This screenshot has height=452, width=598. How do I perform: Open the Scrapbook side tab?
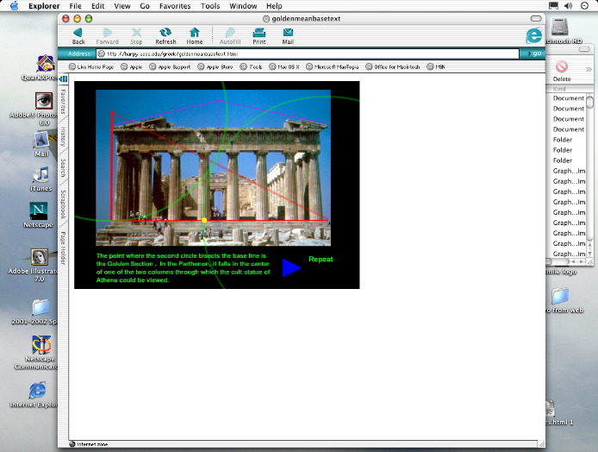63,204
